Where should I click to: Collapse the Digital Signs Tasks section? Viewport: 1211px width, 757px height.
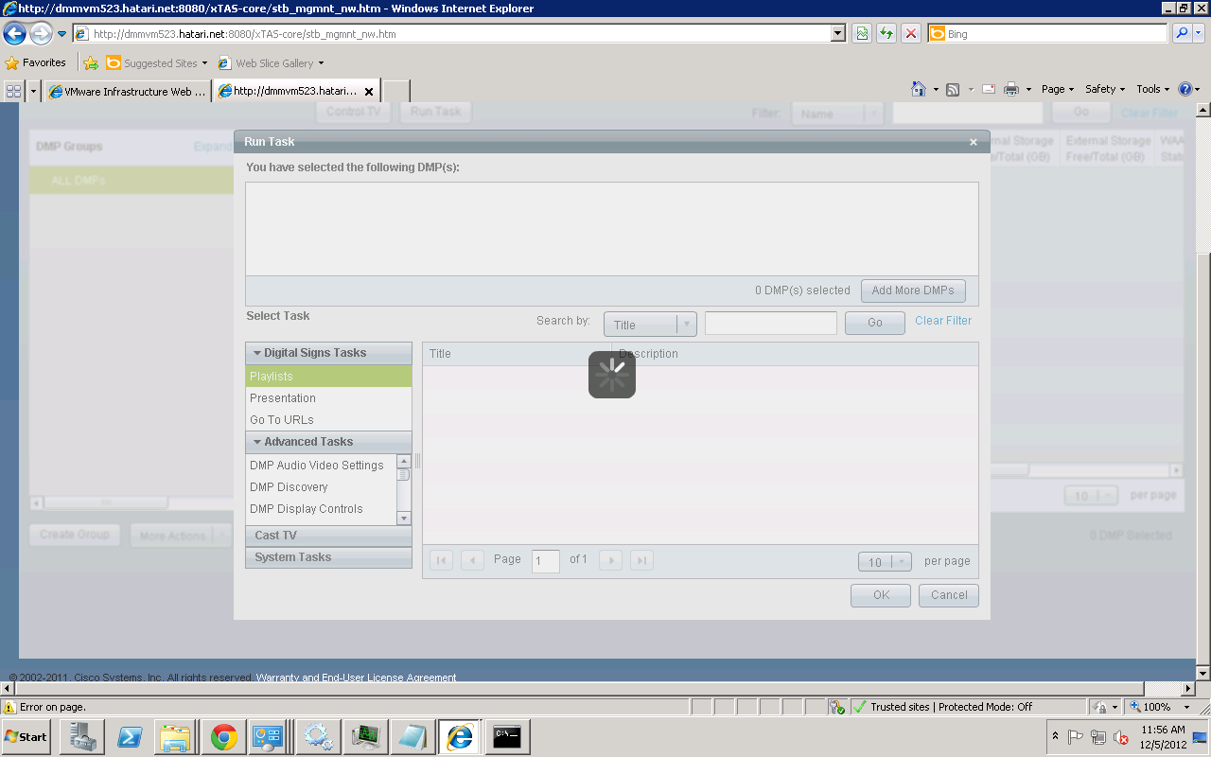[328, 353]
